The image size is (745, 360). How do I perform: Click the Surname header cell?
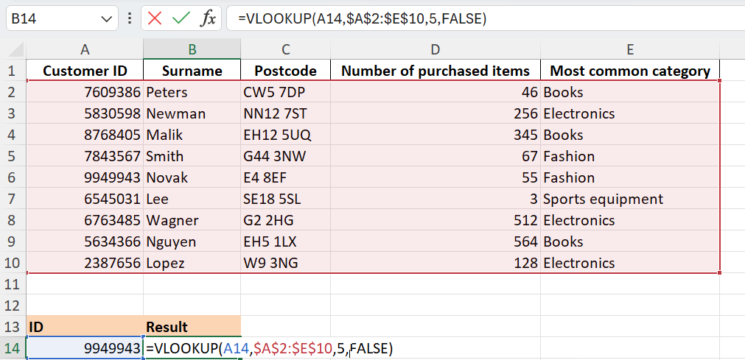click(x=192, y=71)
